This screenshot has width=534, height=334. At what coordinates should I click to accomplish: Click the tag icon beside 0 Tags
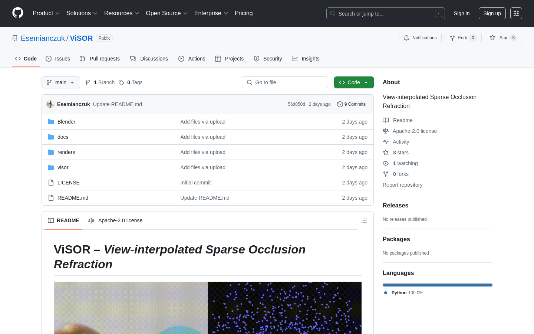(121, 82)
